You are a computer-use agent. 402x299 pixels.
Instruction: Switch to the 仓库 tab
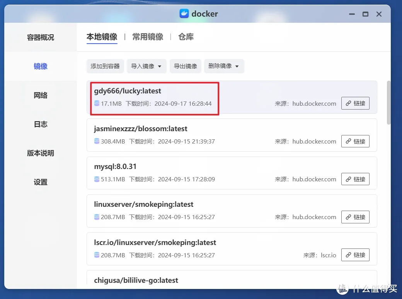[x=186, y=37]
